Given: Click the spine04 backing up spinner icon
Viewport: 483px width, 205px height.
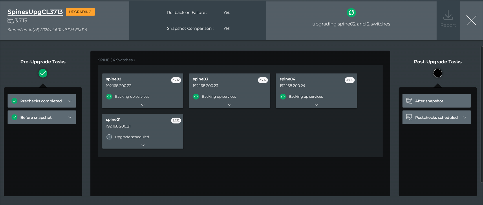Looking at the screenshot, I should [283, 97].
